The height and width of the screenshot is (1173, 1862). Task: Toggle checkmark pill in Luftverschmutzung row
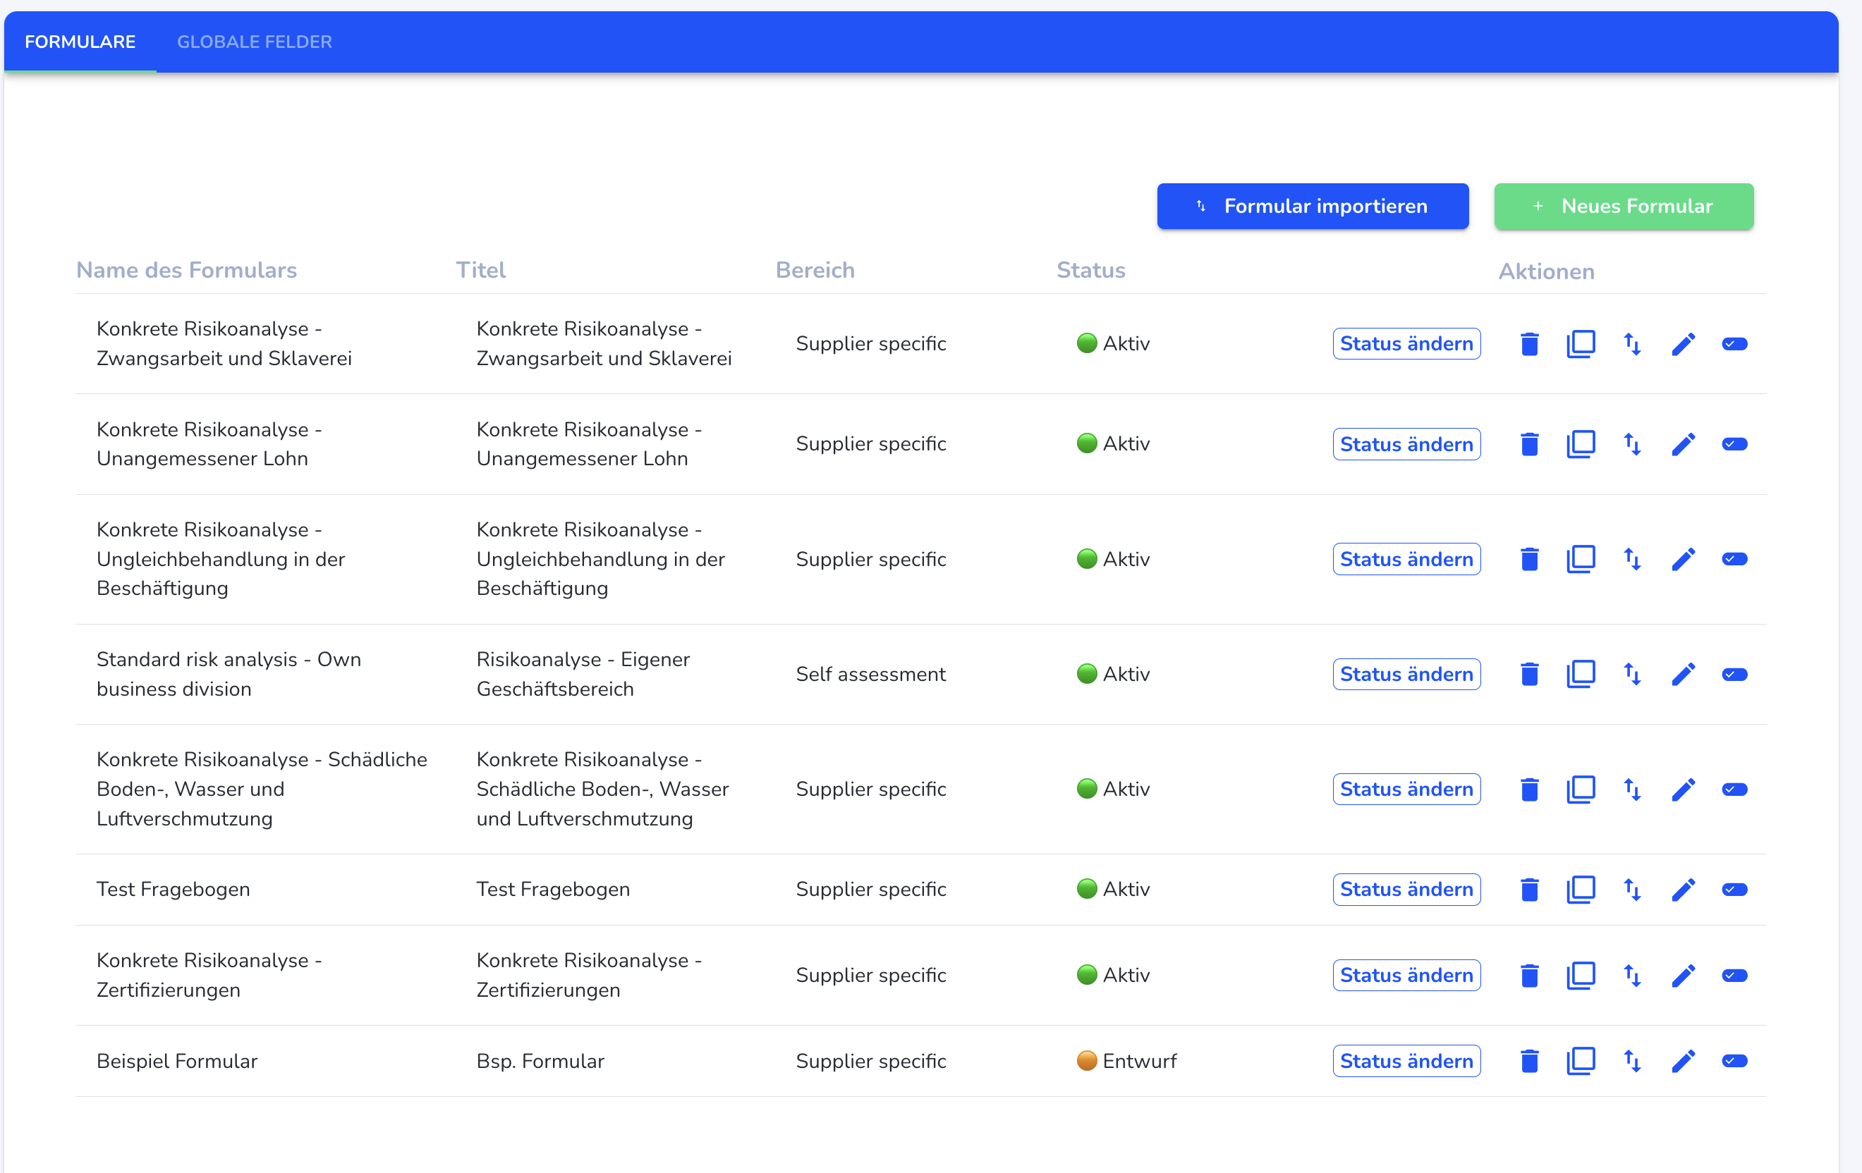[1734, 789]
